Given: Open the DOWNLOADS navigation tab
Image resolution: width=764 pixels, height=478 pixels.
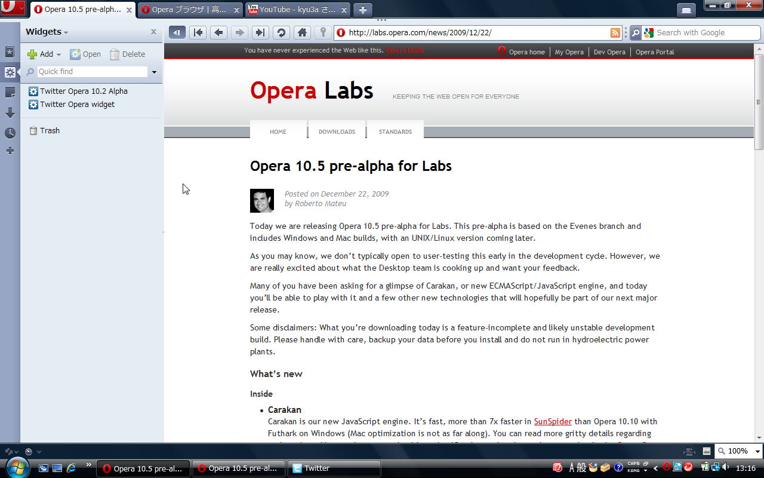Looking at the screenshot, I should [337, 131].
